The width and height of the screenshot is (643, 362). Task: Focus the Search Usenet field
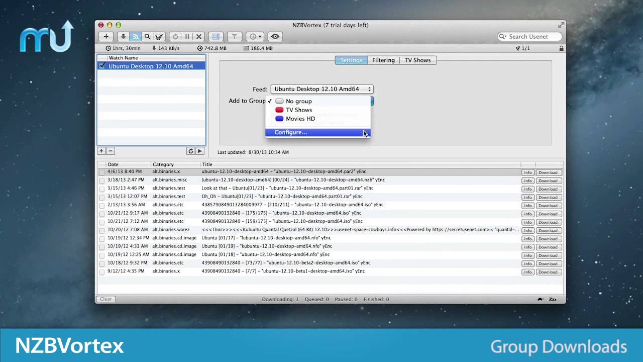530,36
